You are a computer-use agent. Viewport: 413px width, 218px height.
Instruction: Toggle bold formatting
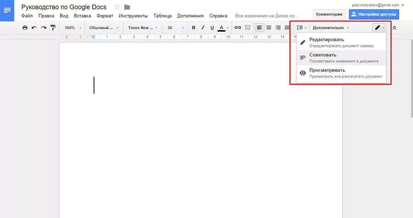[194, 27]
